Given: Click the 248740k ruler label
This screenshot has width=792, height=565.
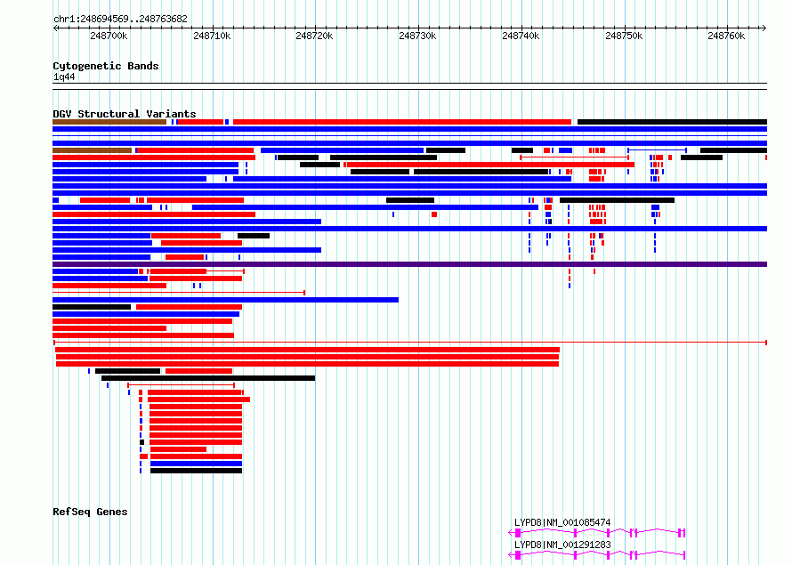Looking at the screenshot, I should 521,36.
